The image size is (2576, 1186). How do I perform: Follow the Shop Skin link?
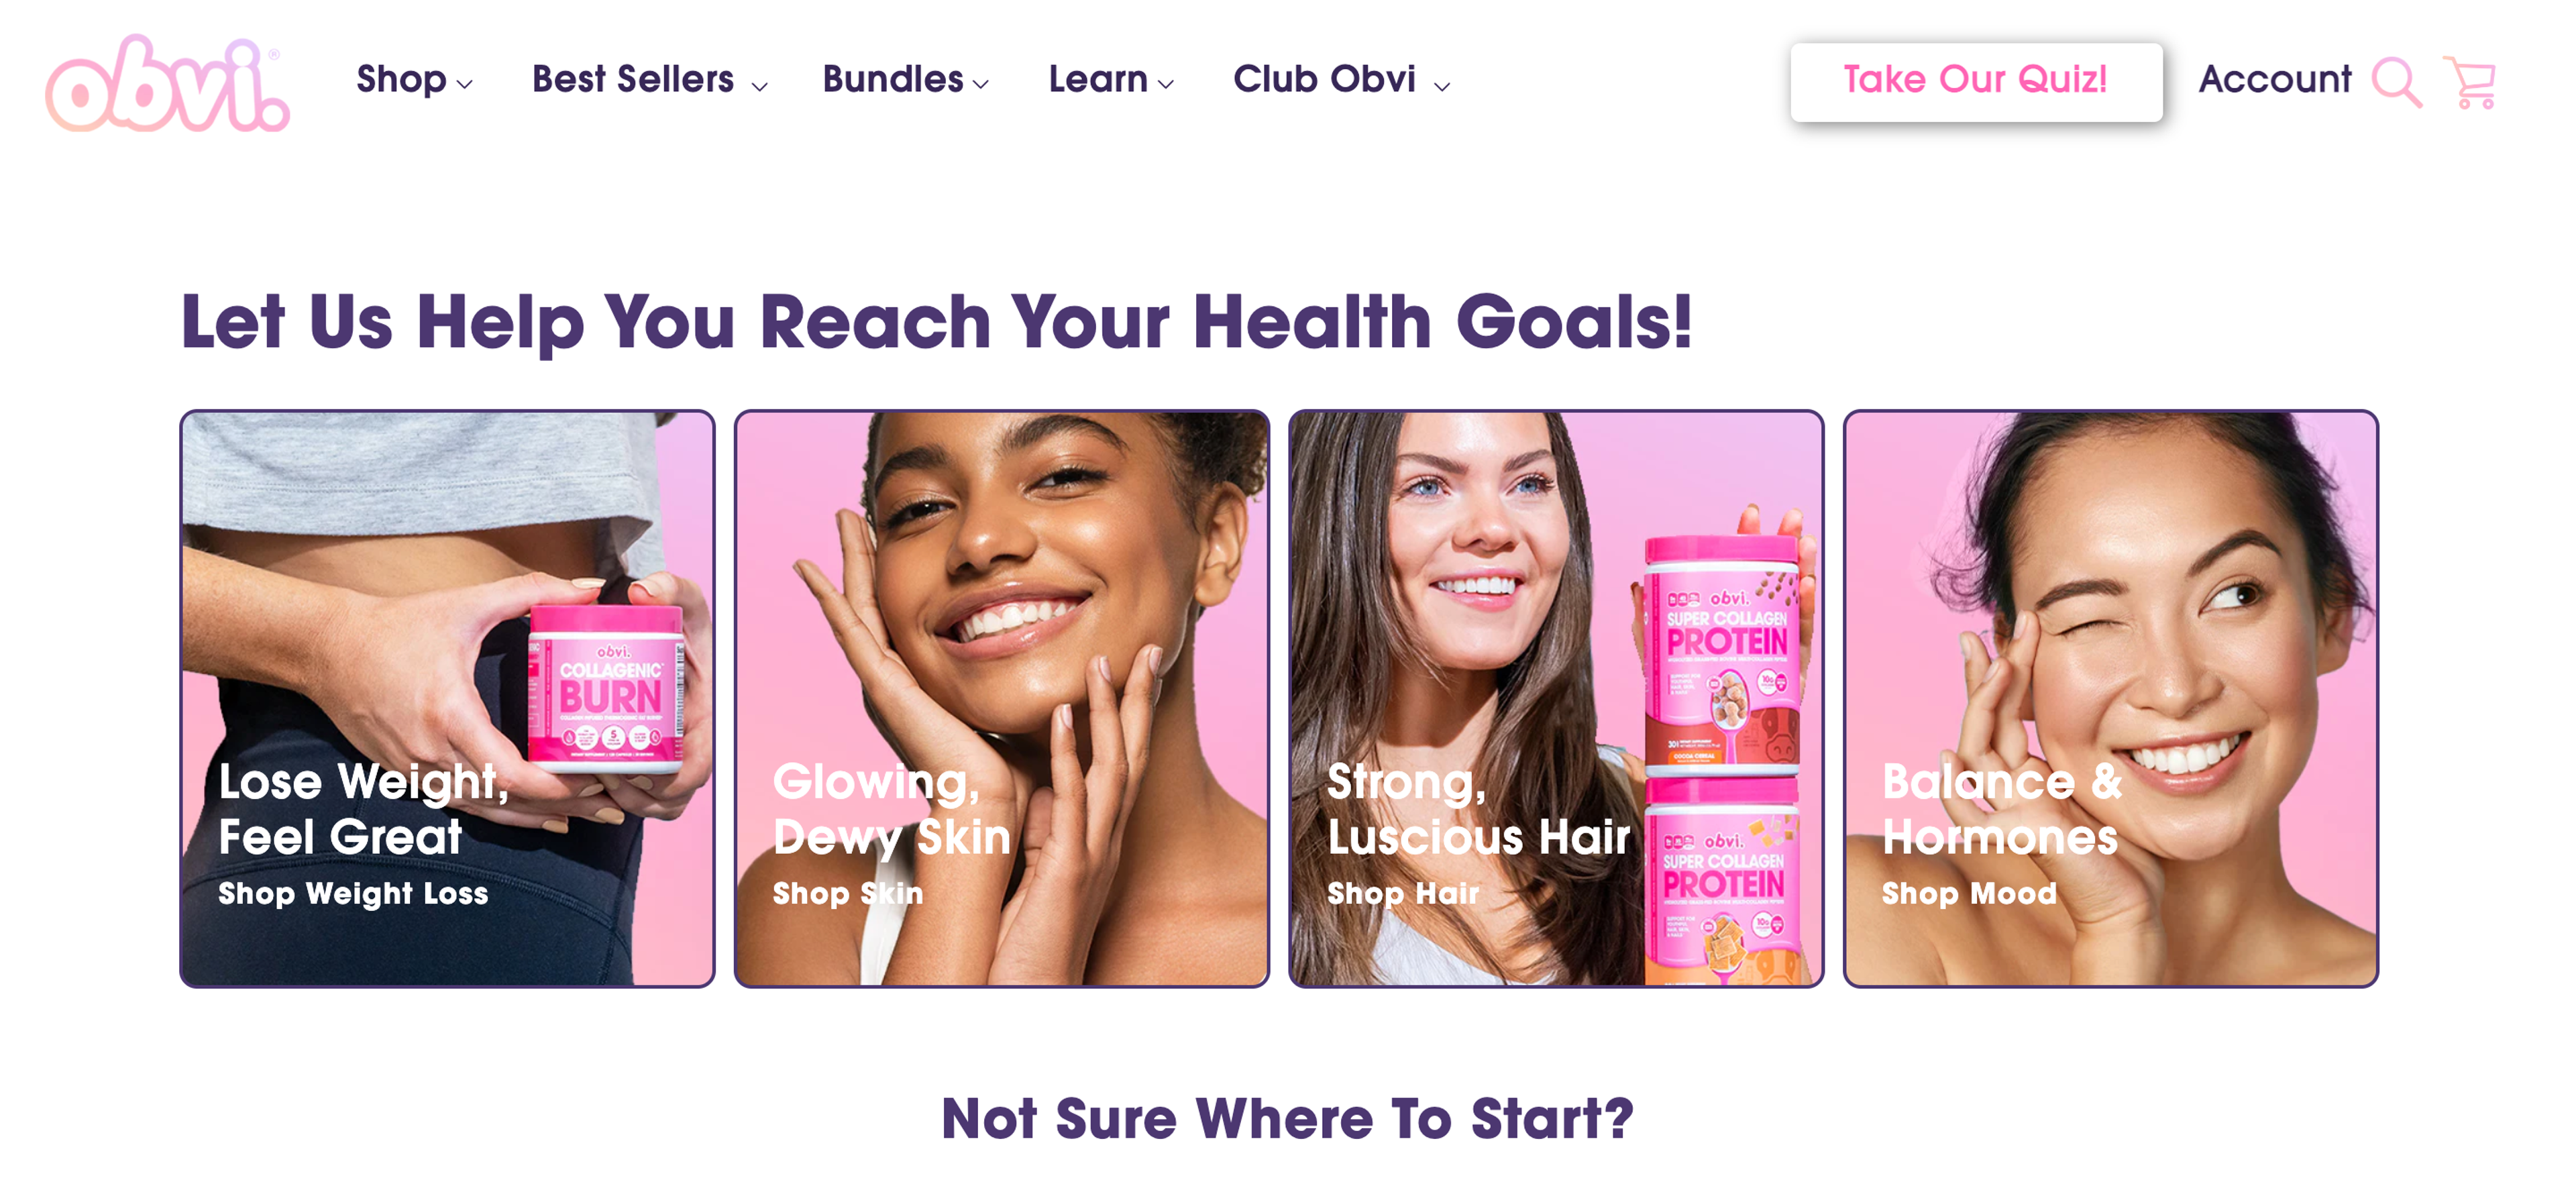(847, 892)
